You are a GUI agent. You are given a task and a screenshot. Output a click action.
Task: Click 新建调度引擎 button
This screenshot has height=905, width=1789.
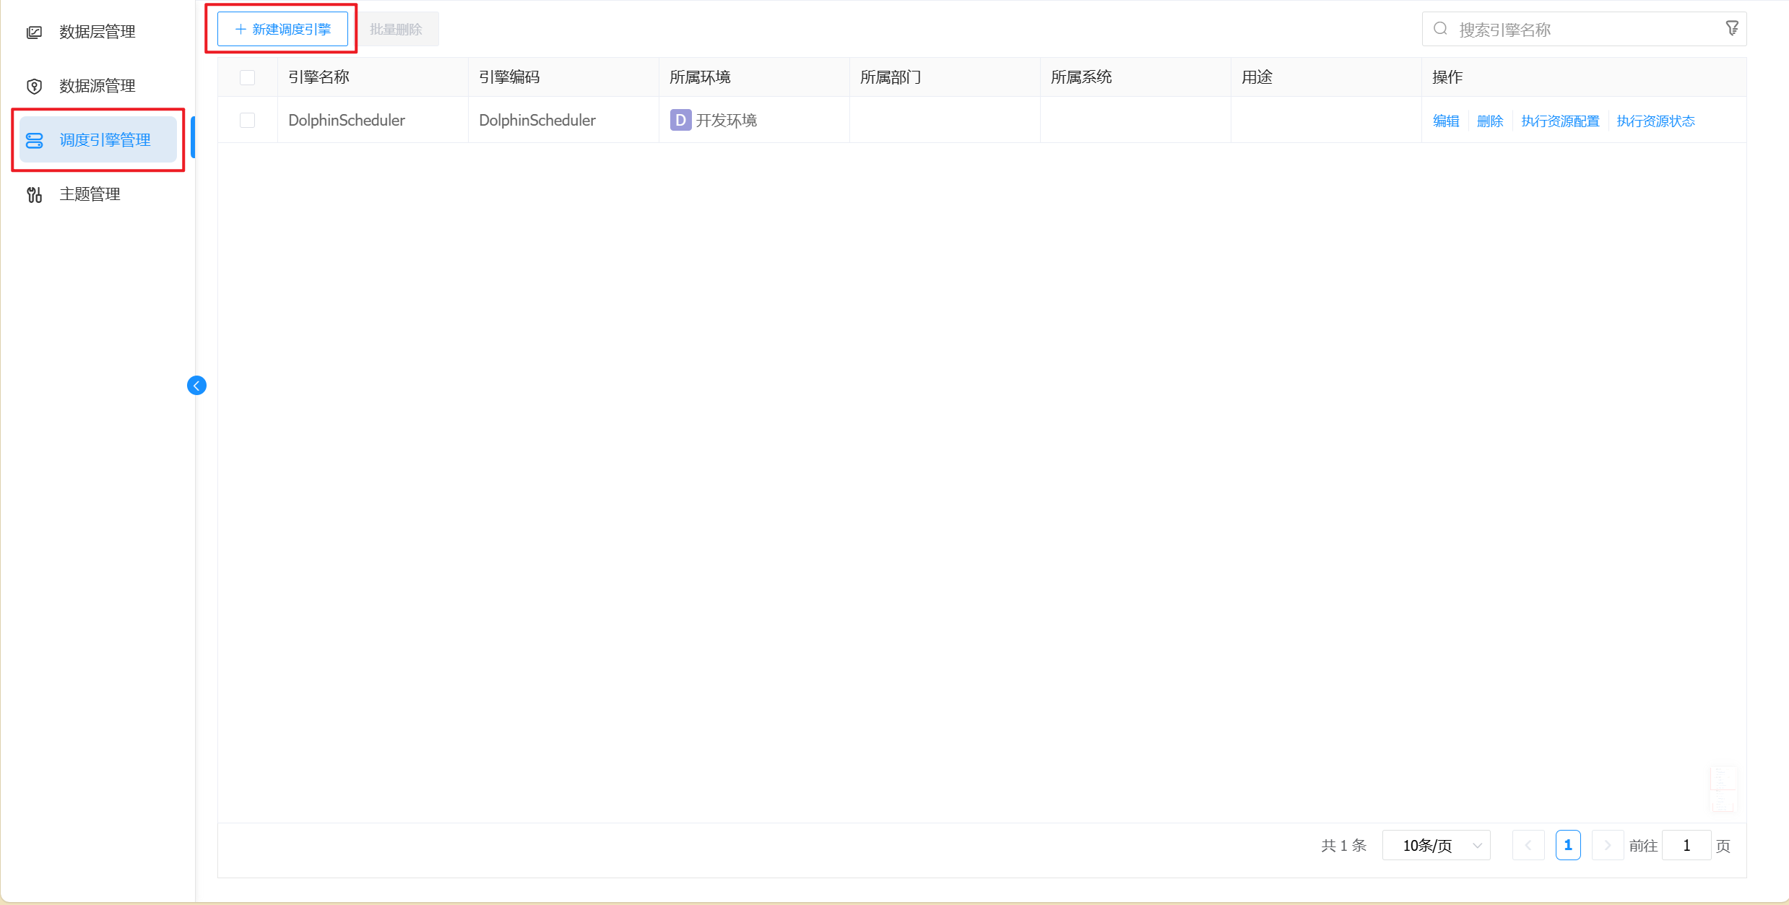tap(282, 29)
